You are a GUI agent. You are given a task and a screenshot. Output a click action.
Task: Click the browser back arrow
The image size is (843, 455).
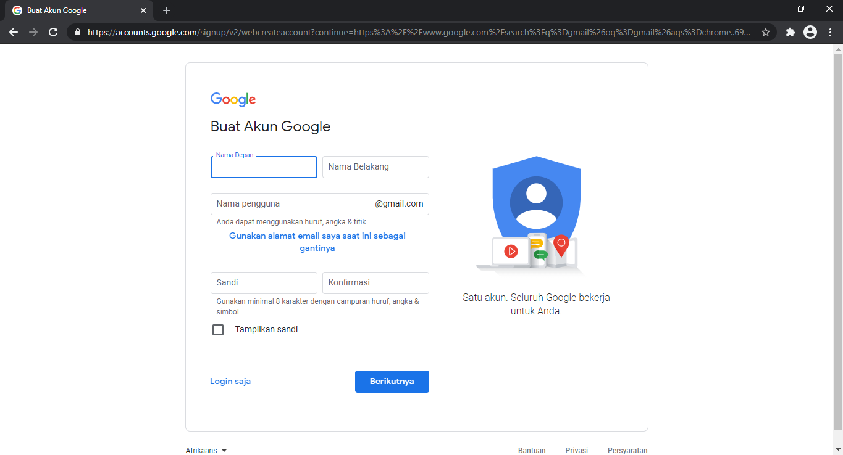point(14,32)
